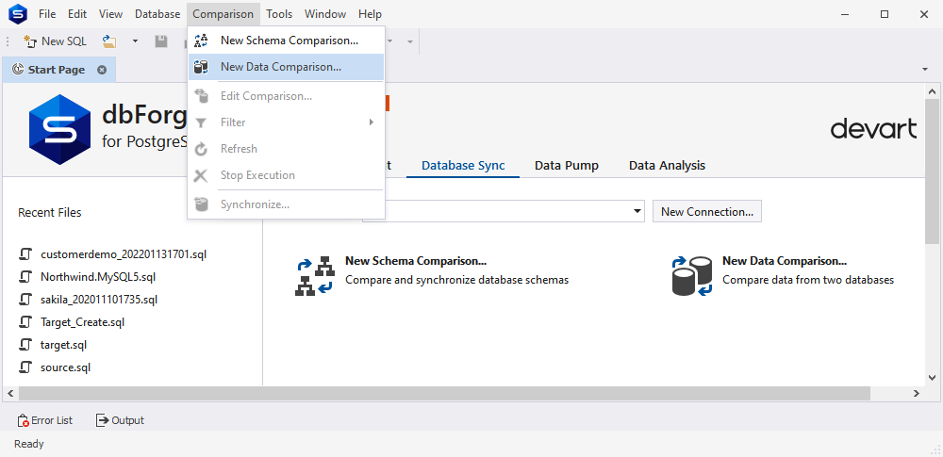
Task: Click script icon beside customerdemo_202201131701.sql
Action: [x=25, y=253]
